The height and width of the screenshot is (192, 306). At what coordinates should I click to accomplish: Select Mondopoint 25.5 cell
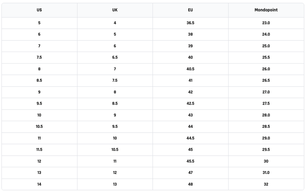click(x=266, y=57)
